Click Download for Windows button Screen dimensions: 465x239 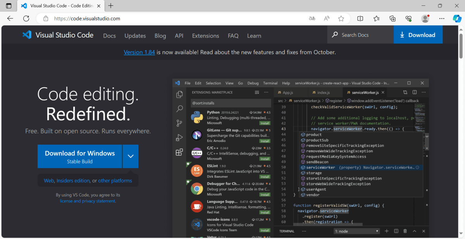(80, 156)
